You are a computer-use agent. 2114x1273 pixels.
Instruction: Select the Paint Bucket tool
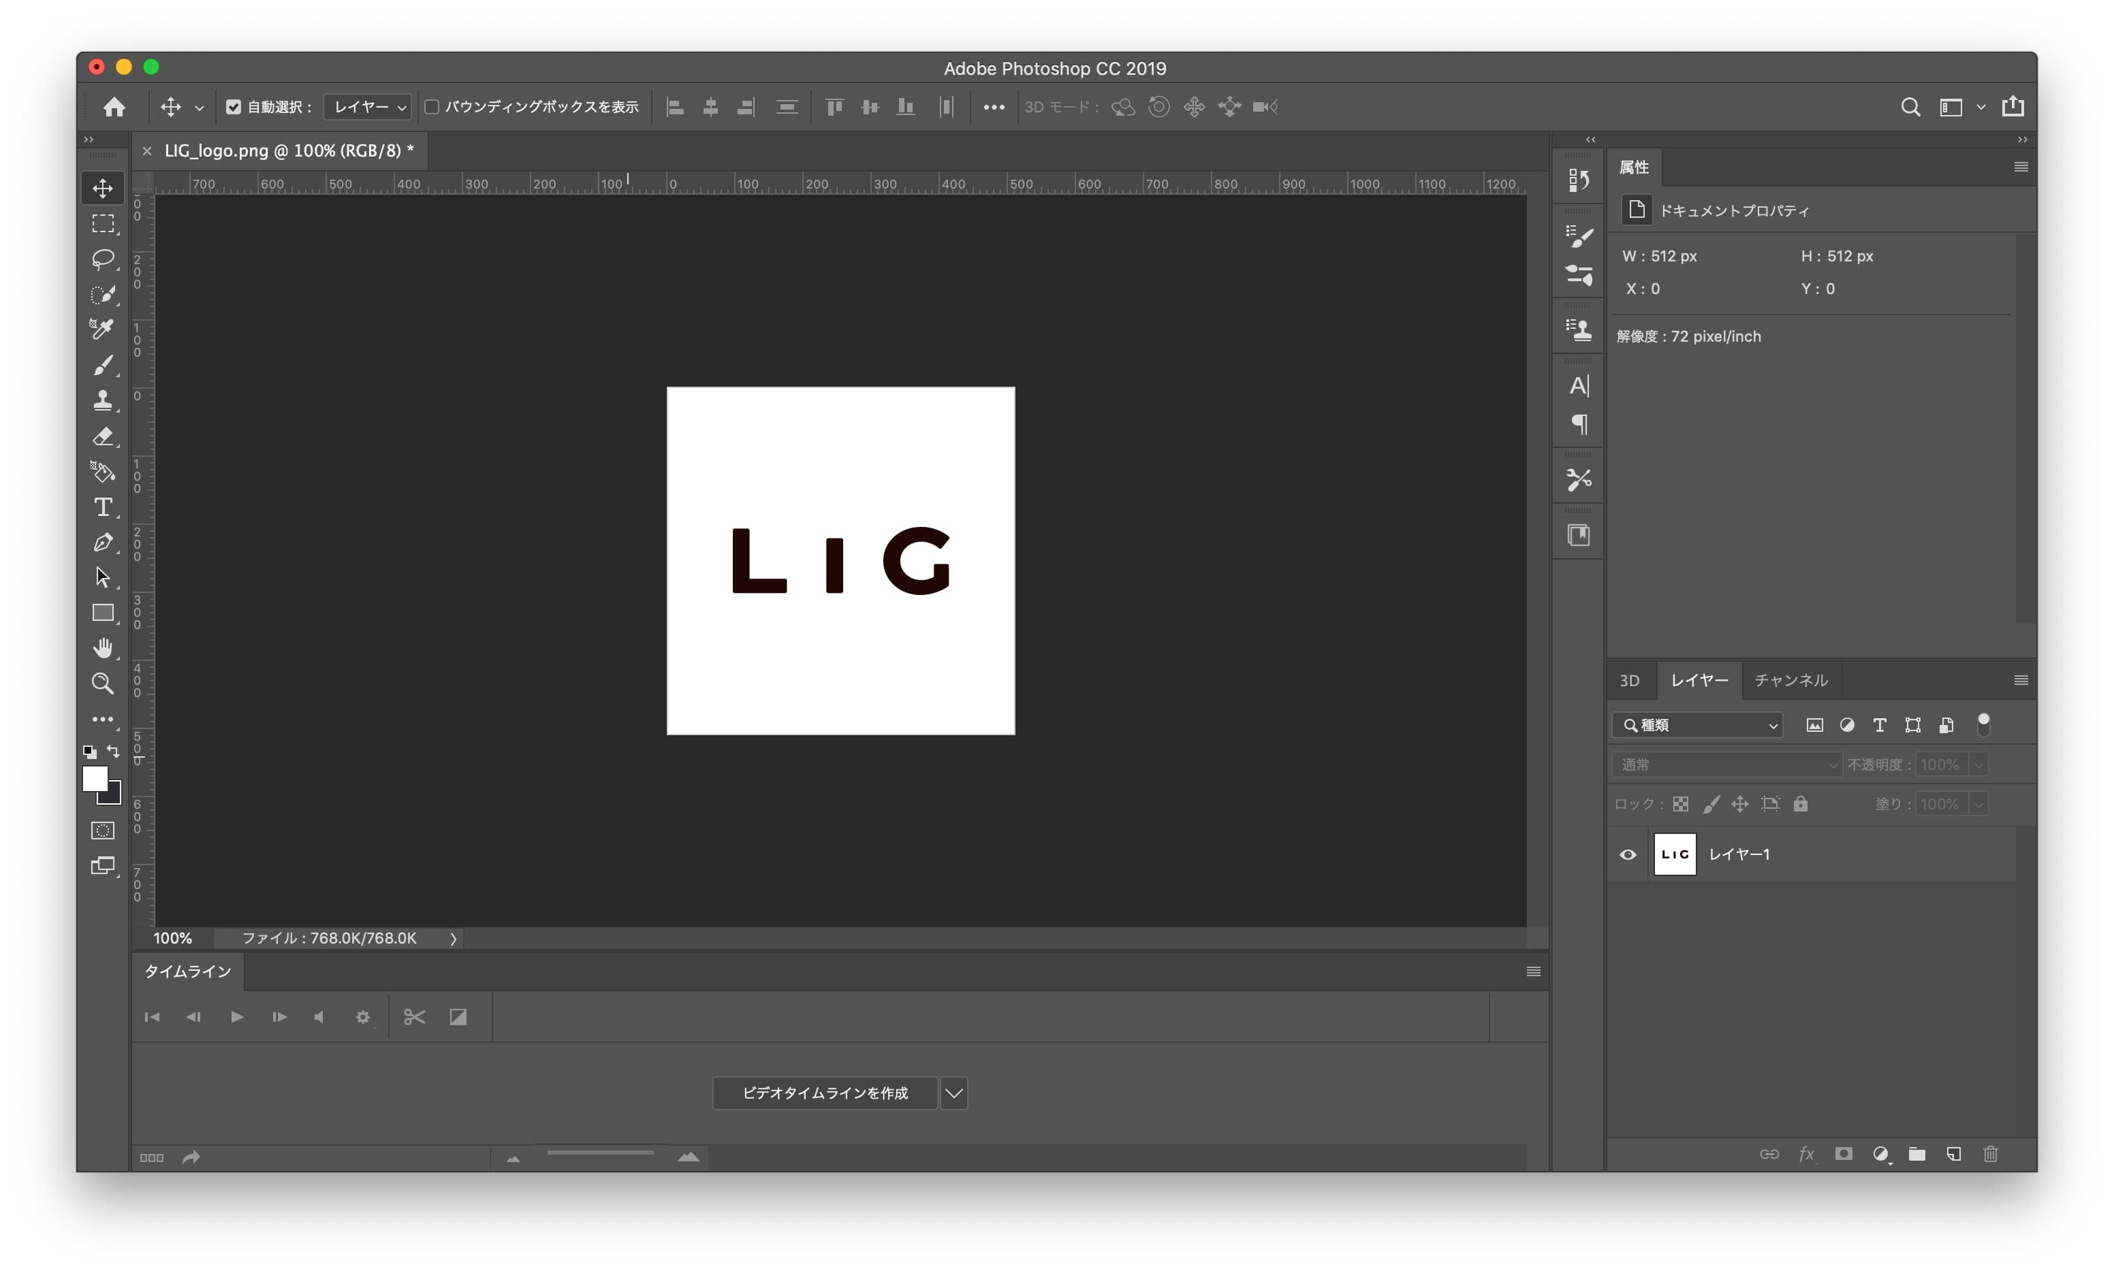click(103, 472)
